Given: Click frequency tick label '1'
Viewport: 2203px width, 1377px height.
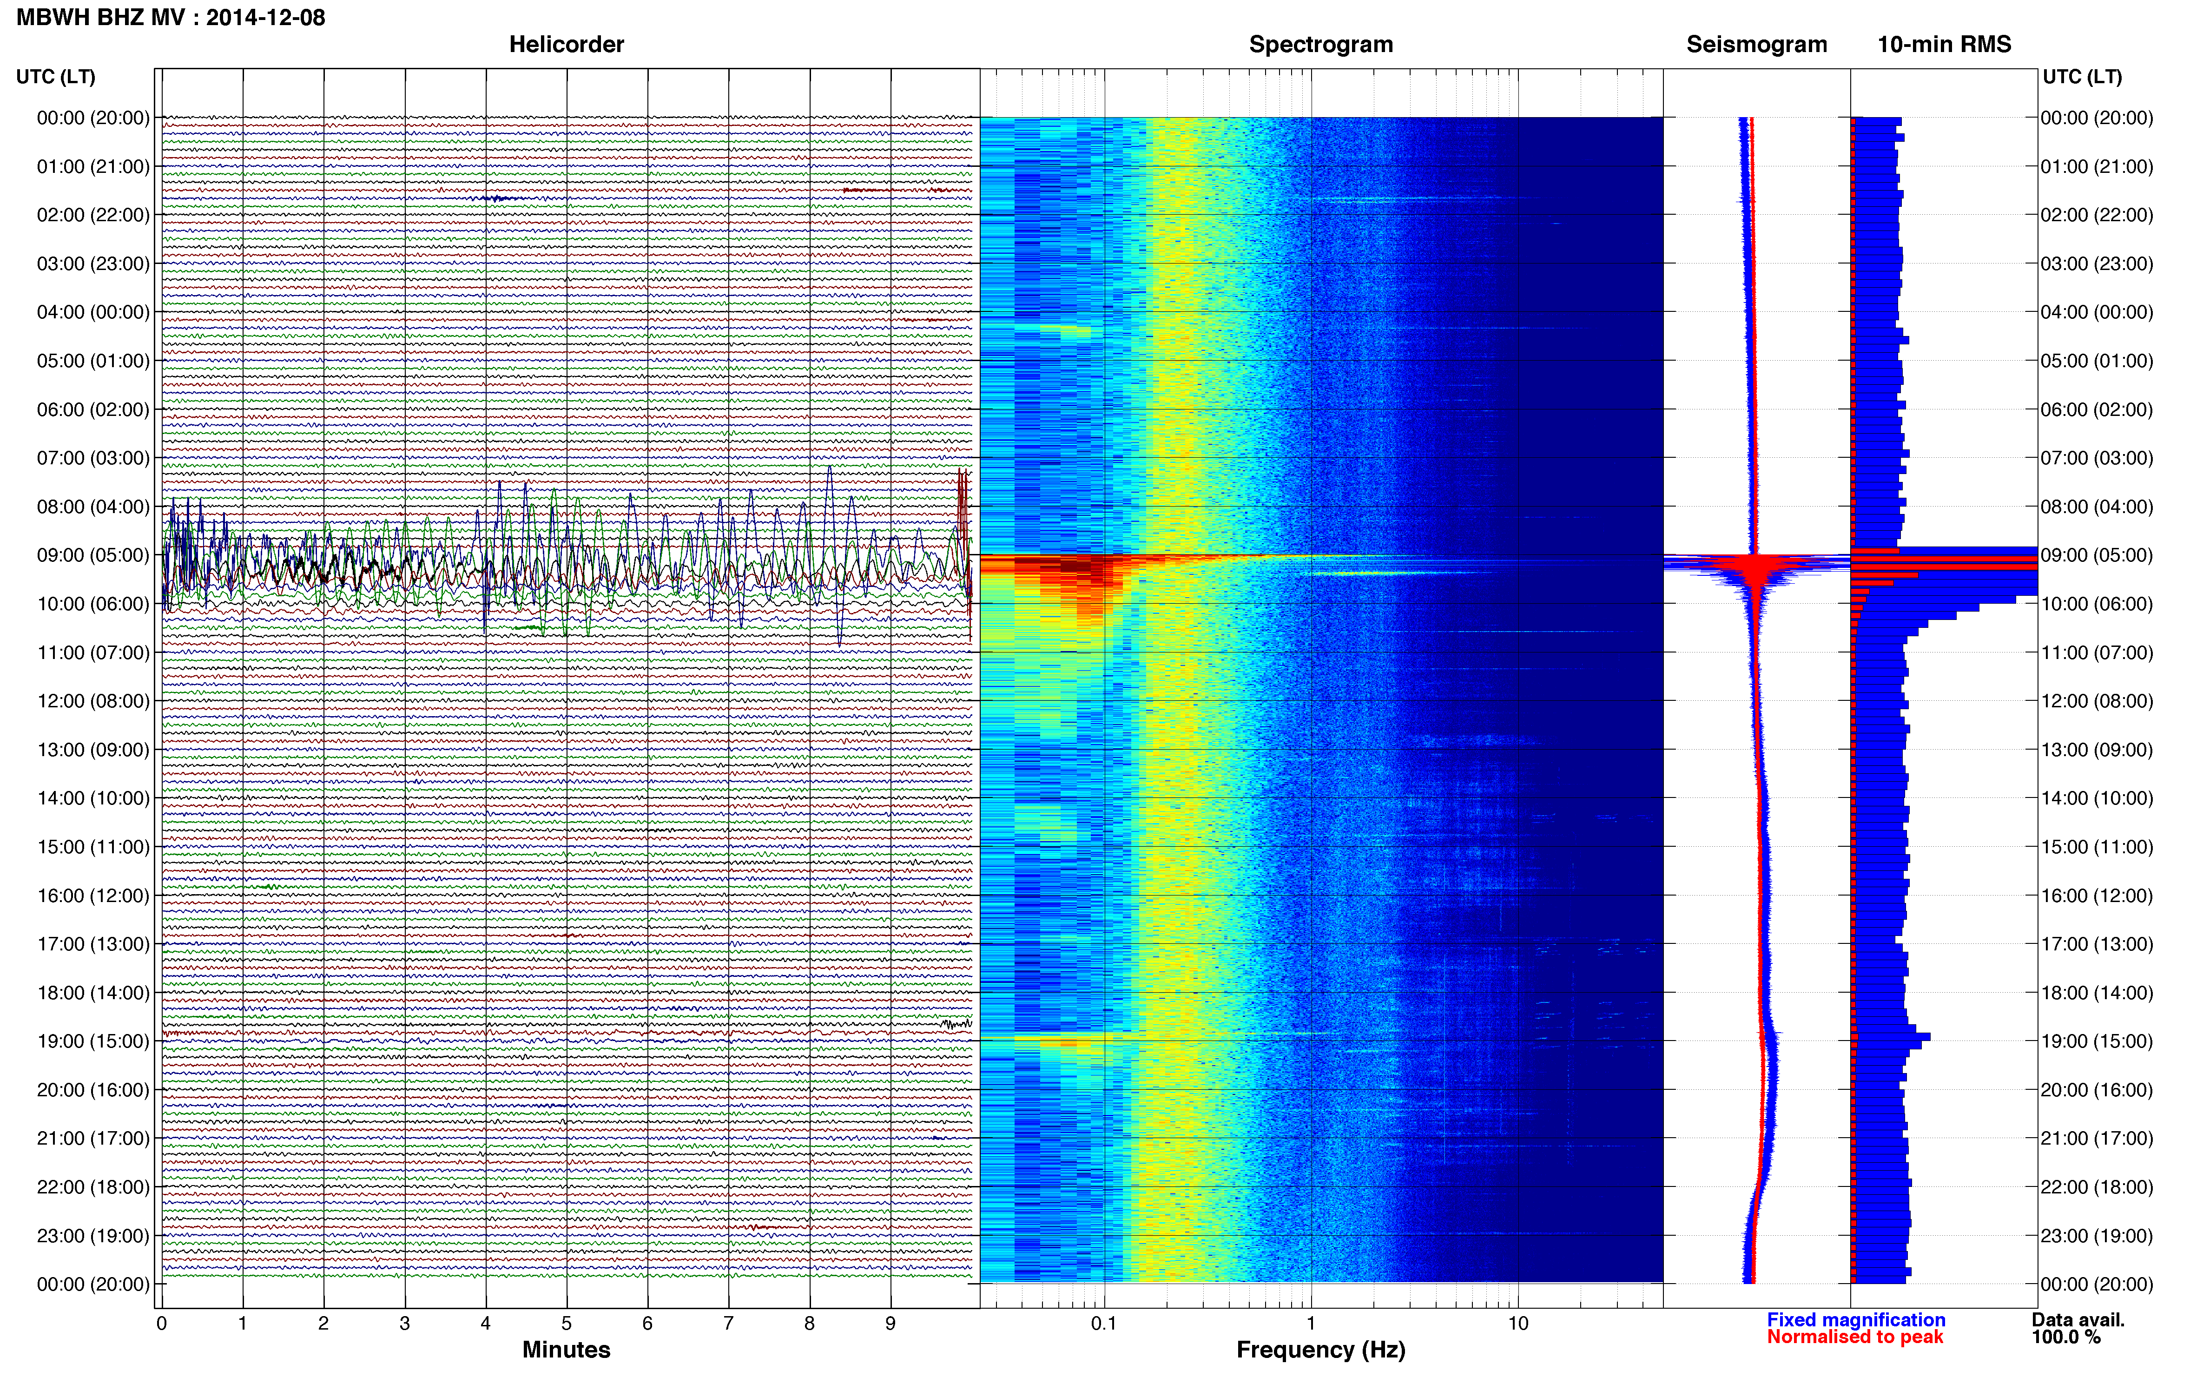Looking at the screenshot, I should (1311, 1323).
